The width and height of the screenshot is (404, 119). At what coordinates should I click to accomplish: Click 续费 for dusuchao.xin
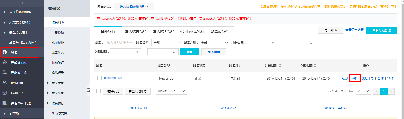(345, 78)
